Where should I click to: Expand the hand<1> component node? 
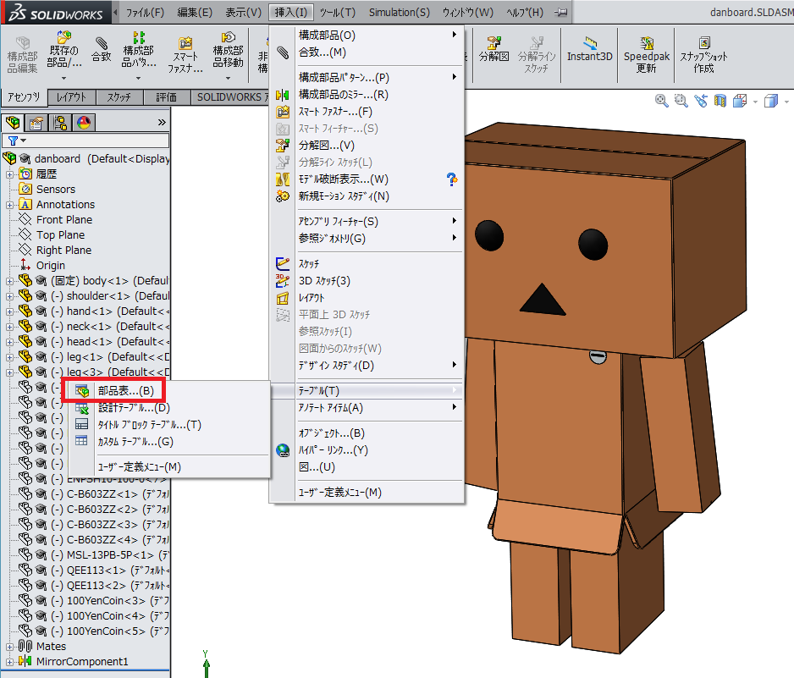point(9,311)
